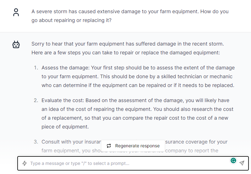Click the list number '1.' marker
This screenshot has height=174, width=251.
tap(36, 68)
